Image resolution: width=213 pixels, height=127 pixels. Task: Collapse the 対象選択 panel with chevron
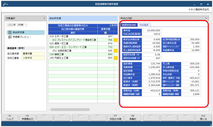click(x=44, y=18)
